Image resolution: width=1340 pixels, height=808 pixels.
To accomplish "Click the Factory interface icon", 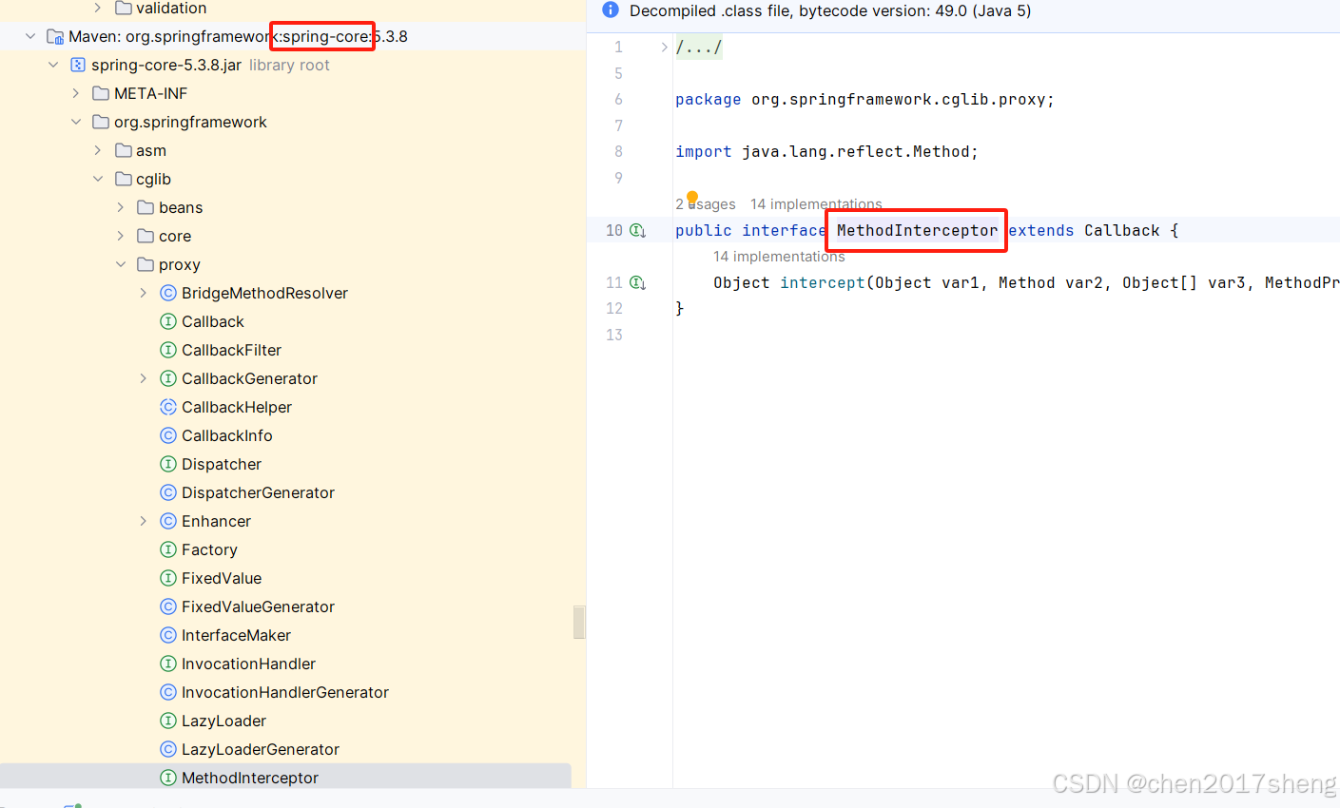I will click(168, 549).
